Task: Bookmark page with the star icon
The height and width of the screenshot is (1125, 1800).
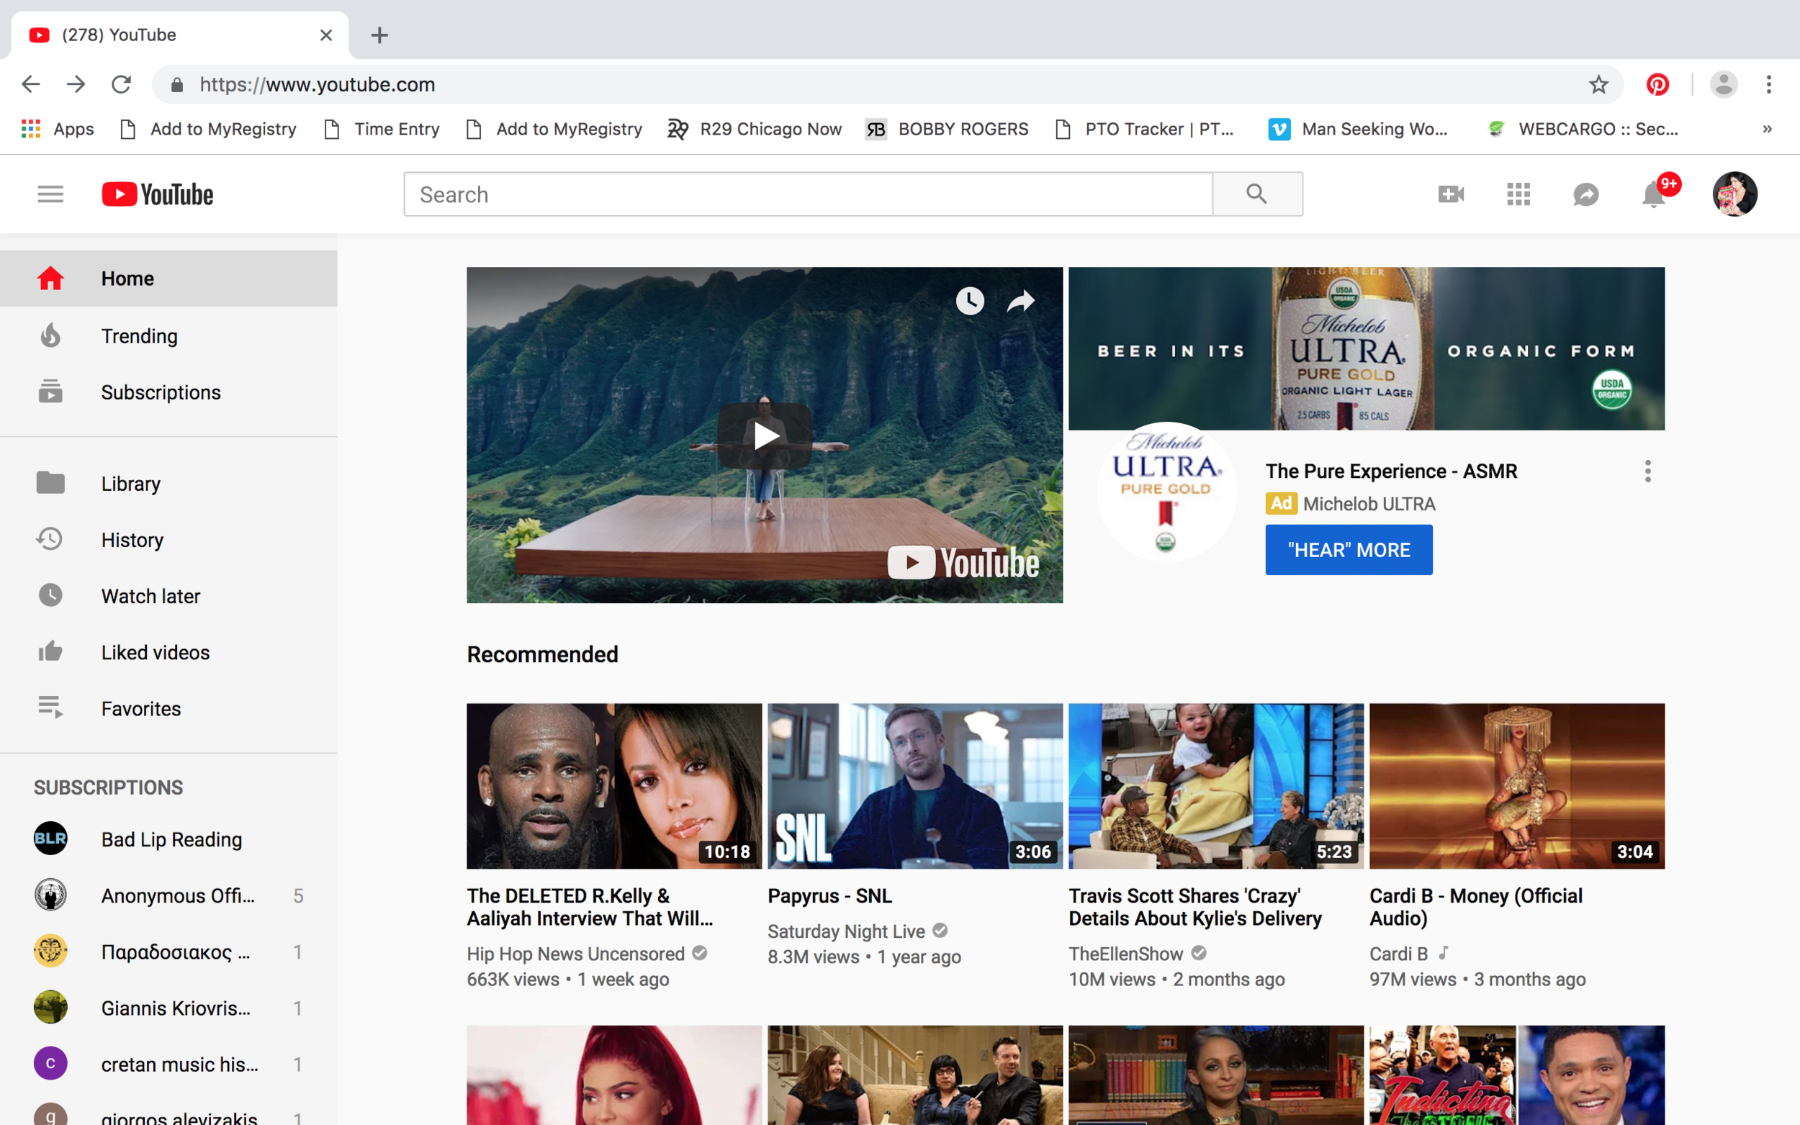Action: click(x=1598, y=84)
